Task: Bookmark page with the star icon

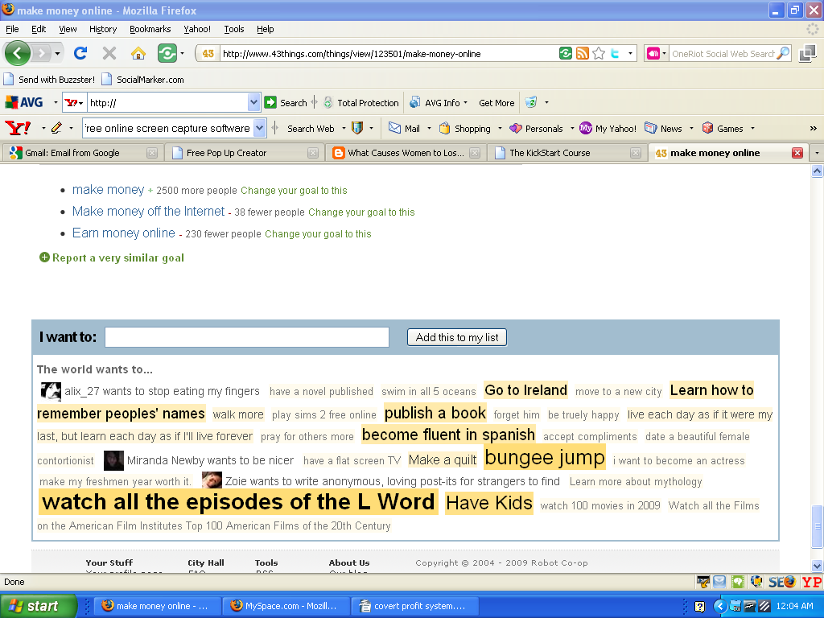Action: pos(599,54)
